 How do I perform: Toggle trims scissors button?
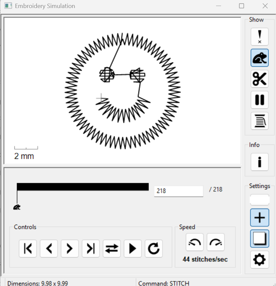pyautogui.click(x=259, y=79)
